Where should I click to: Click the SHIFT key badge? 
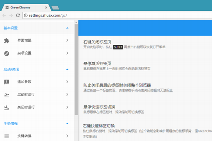tap(118, 47)
